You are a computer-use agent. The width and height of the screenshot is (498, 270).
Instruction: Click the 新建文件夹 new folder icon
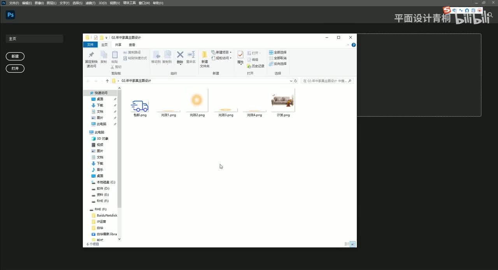tap(205, 55)
